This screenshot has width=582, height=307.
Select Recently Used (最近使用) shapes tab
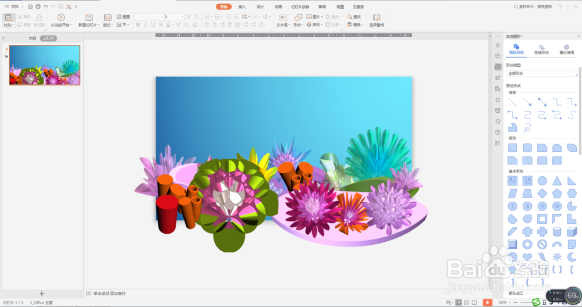point(566,49)
